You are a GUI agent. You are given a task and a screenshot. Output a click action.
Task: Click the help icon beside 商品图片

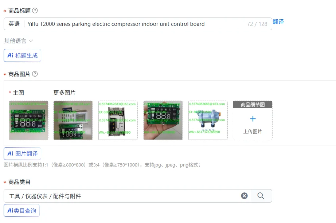[x=35, y=74]
